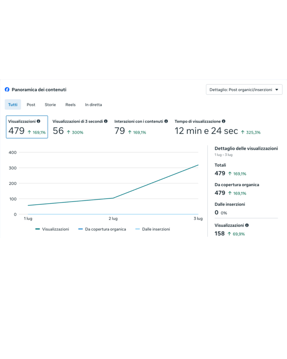Image resolution: width=287 pixels, height=359 pixels.
Task: Select the Tempo di visualizzazione metric
Action: tap(218, 127)
